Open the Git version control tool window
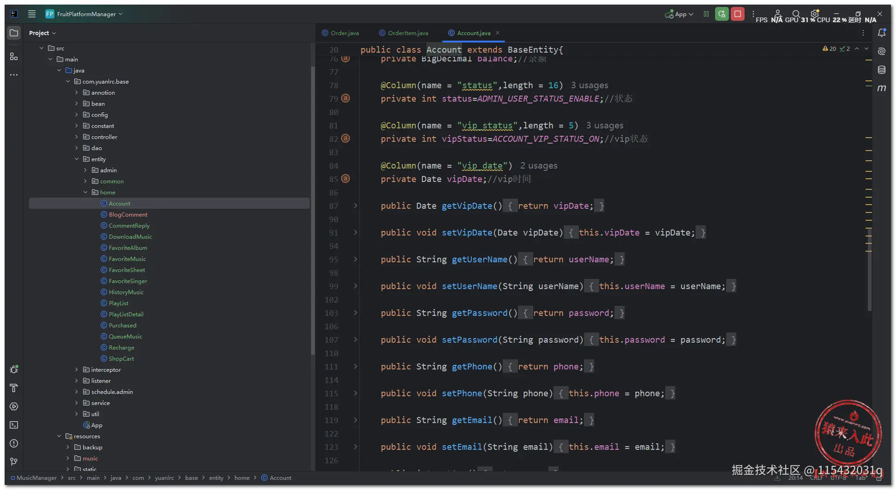 [x=14, y=462]
